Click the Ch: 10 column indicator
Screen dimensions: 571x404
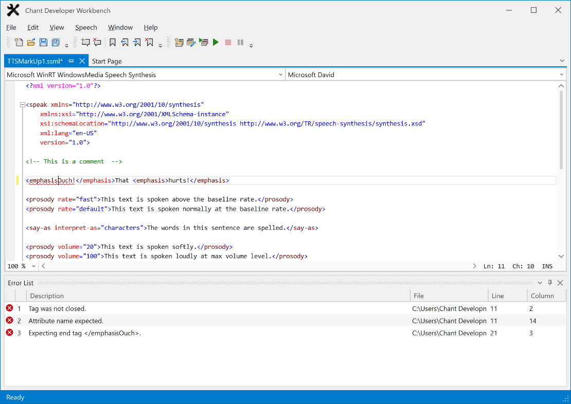[x=523, y=266]
